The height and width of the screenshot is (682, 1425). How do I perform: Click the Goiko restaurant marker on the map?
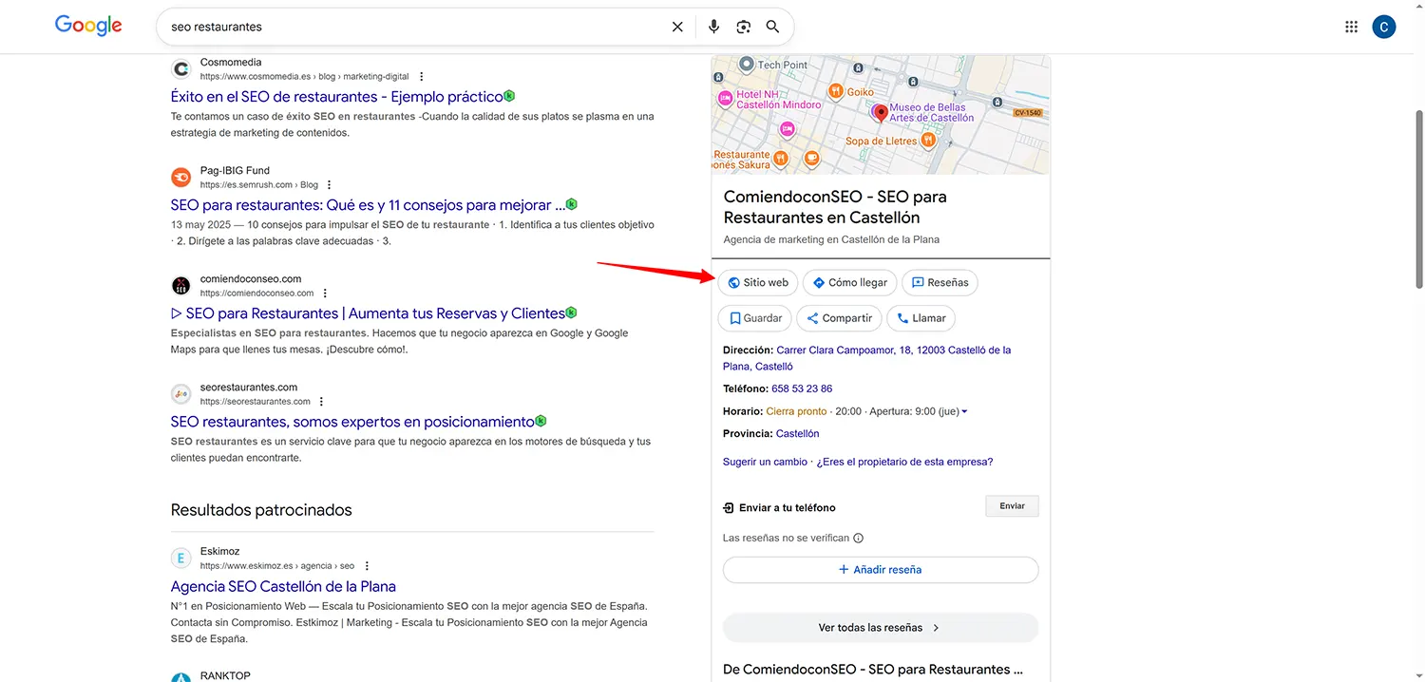point(835,91)
